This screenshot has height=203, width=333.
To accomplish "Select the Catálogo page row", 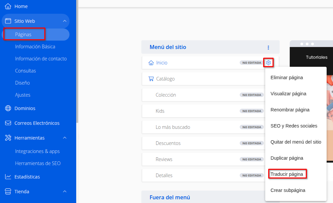I will (165, 79).
